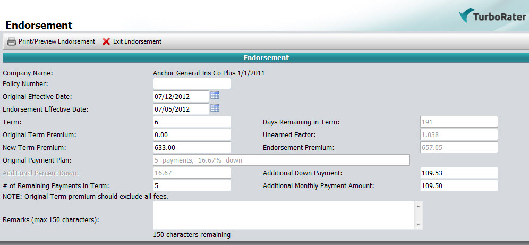
Task: Open calendar picker for Endorsement Effective Date
Action: point(215,108)
